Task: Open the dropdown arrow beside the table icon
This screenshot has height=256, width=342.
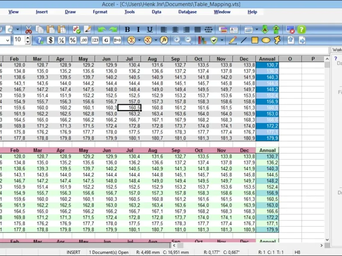Action: [x=256, y=29]
